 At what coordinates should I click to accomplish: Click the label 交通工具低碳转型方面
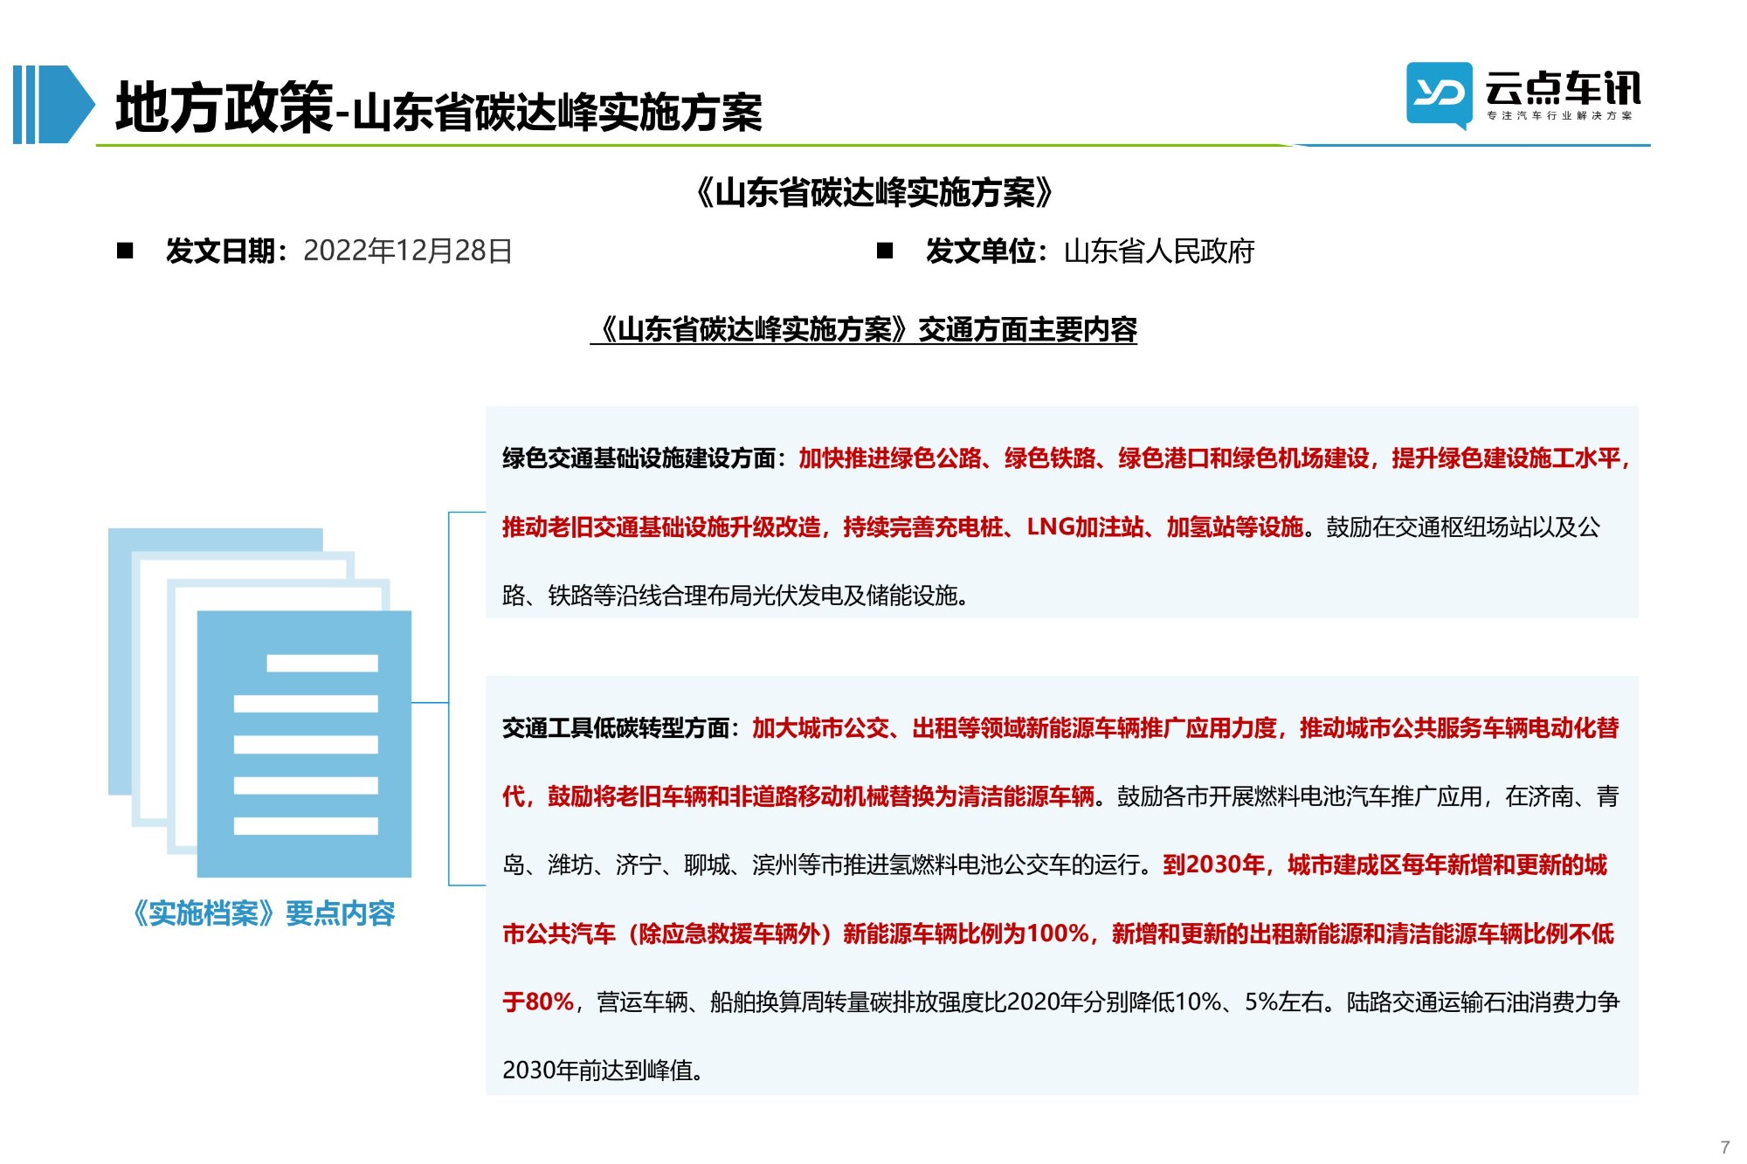(x=616, y=727)
